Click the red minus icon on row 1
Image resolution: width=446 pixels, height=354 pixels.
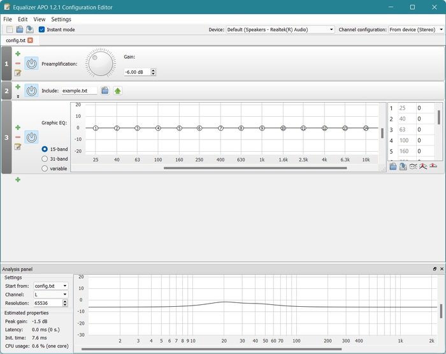click(18, 63)
